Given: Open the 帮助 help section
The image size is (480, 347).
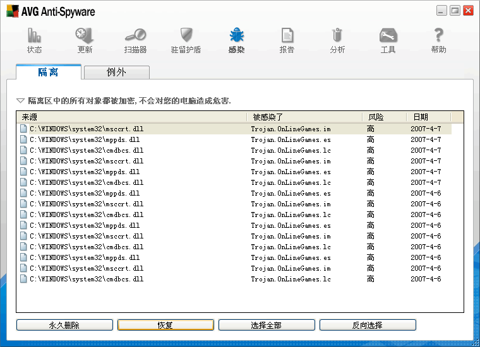Looking at the screenshot, I should (438, 40).
